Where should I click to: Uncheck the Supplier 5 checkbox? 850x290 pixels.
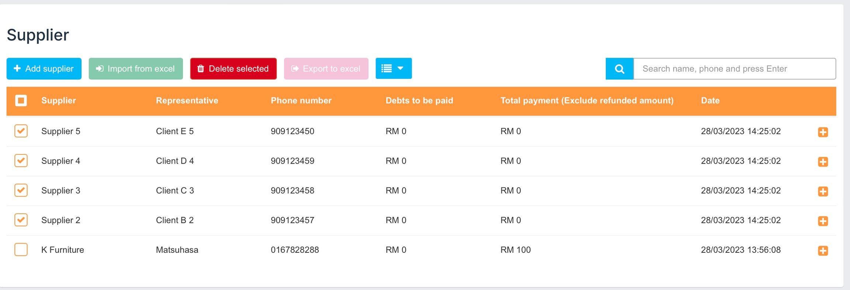(x=21, y=131)
